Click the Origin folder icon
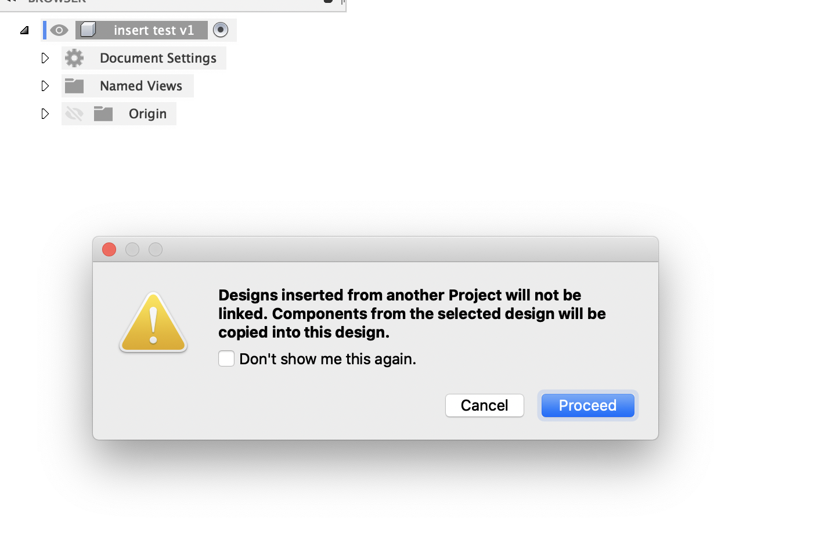 (103, 113)
